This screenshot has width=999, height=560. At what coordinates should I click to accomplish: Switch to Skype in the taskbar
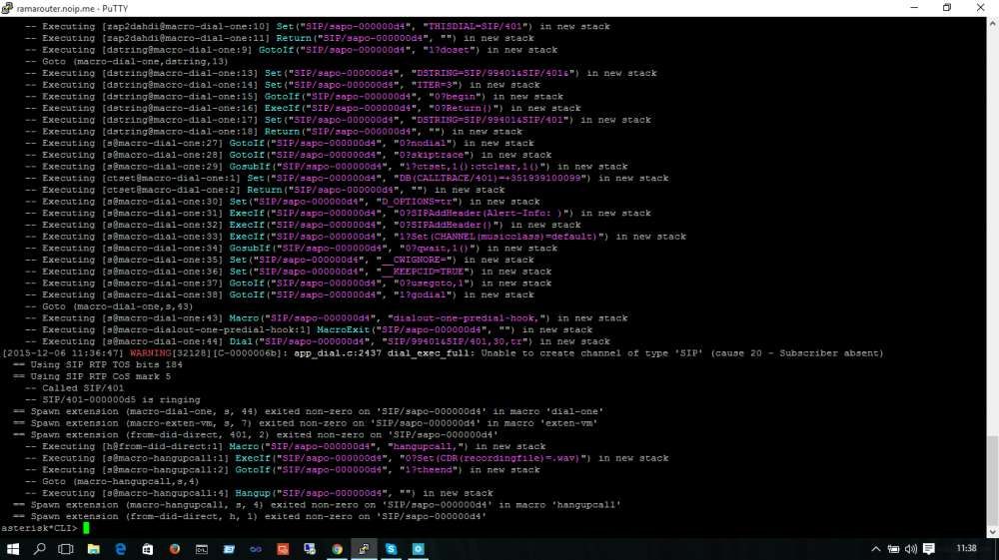[x=392, y=549]
